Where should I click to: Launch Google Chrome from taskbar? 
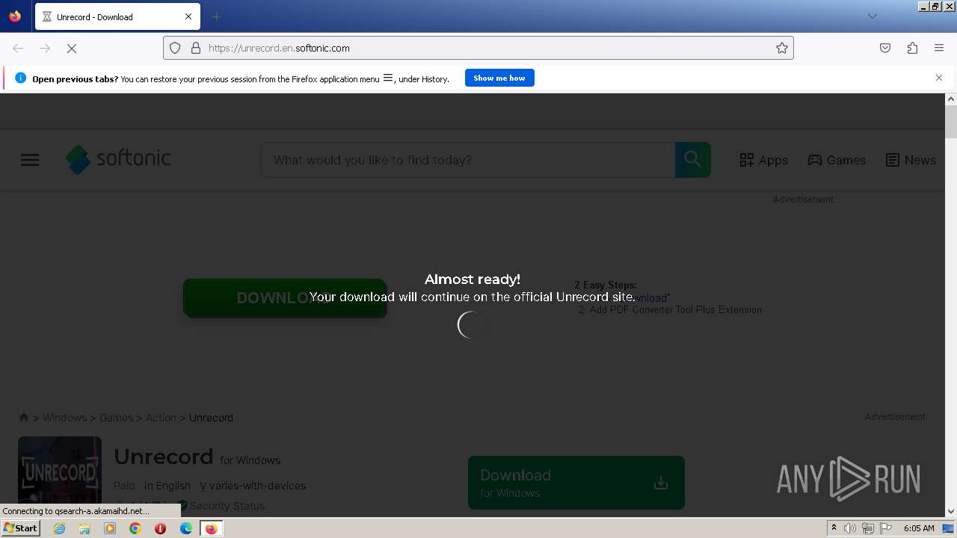click(x=135, y=528)
